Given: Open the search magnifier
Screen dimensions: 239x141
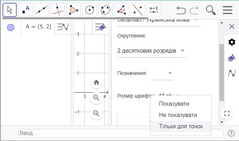Looking at the screenshot, I should [211, 10].
